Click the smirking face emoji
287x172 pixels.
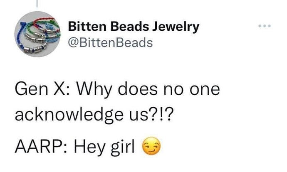[x=151, y=146]
